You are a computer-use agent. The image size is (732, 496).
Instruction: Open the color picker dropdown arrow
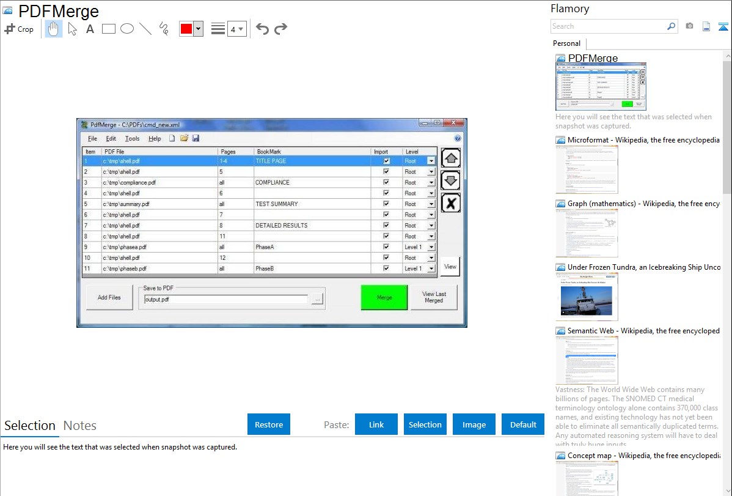point(198,29)
